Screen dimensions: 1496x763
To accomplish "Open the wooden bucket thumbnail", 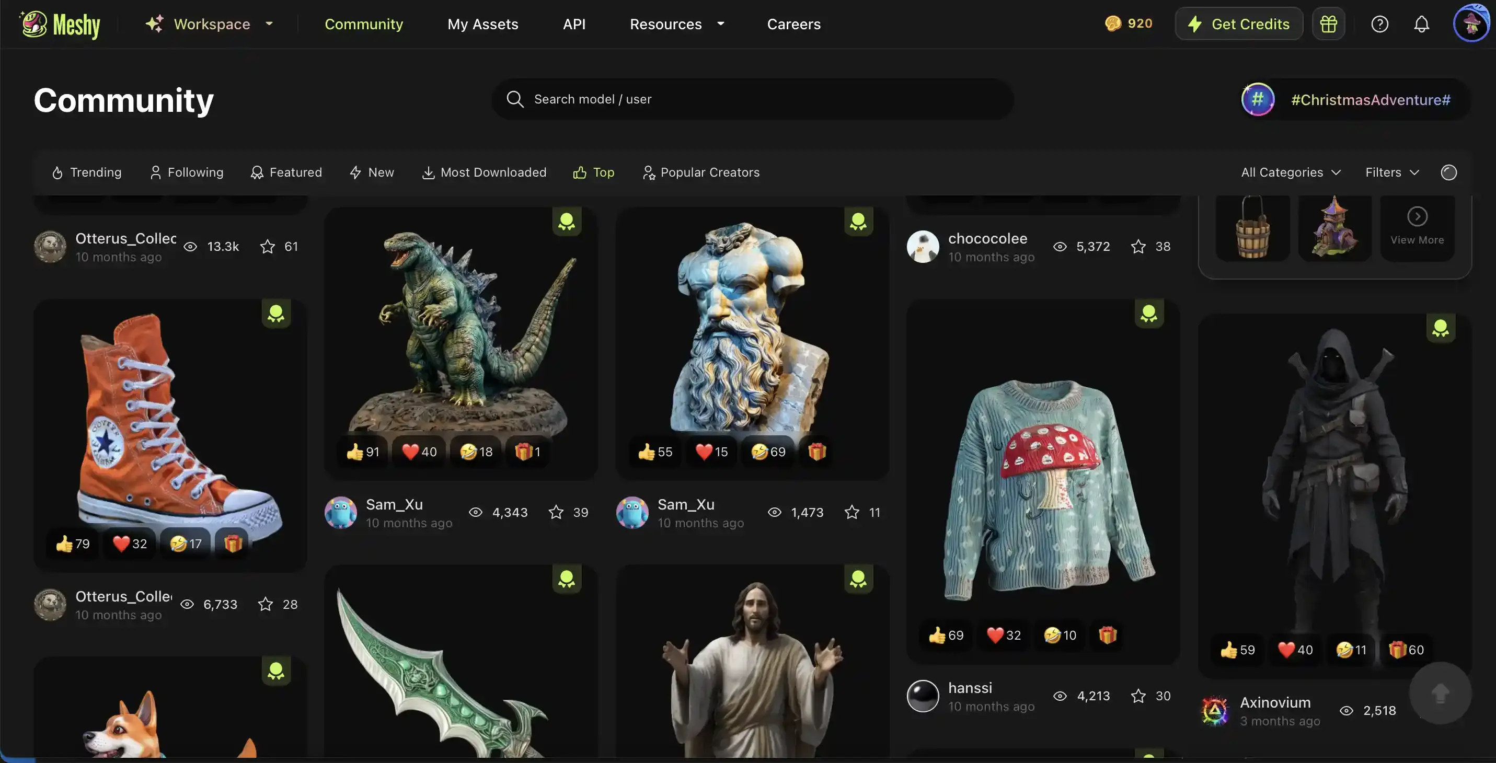I will [x=1252, y=228].
